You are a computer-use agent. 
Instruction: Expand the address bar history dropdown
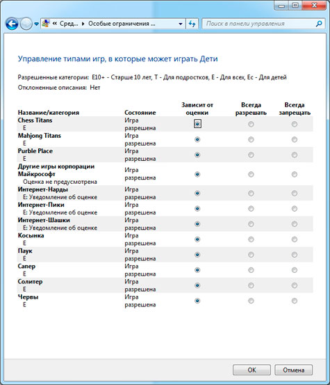pyautogui.click(x=181, y=24)
